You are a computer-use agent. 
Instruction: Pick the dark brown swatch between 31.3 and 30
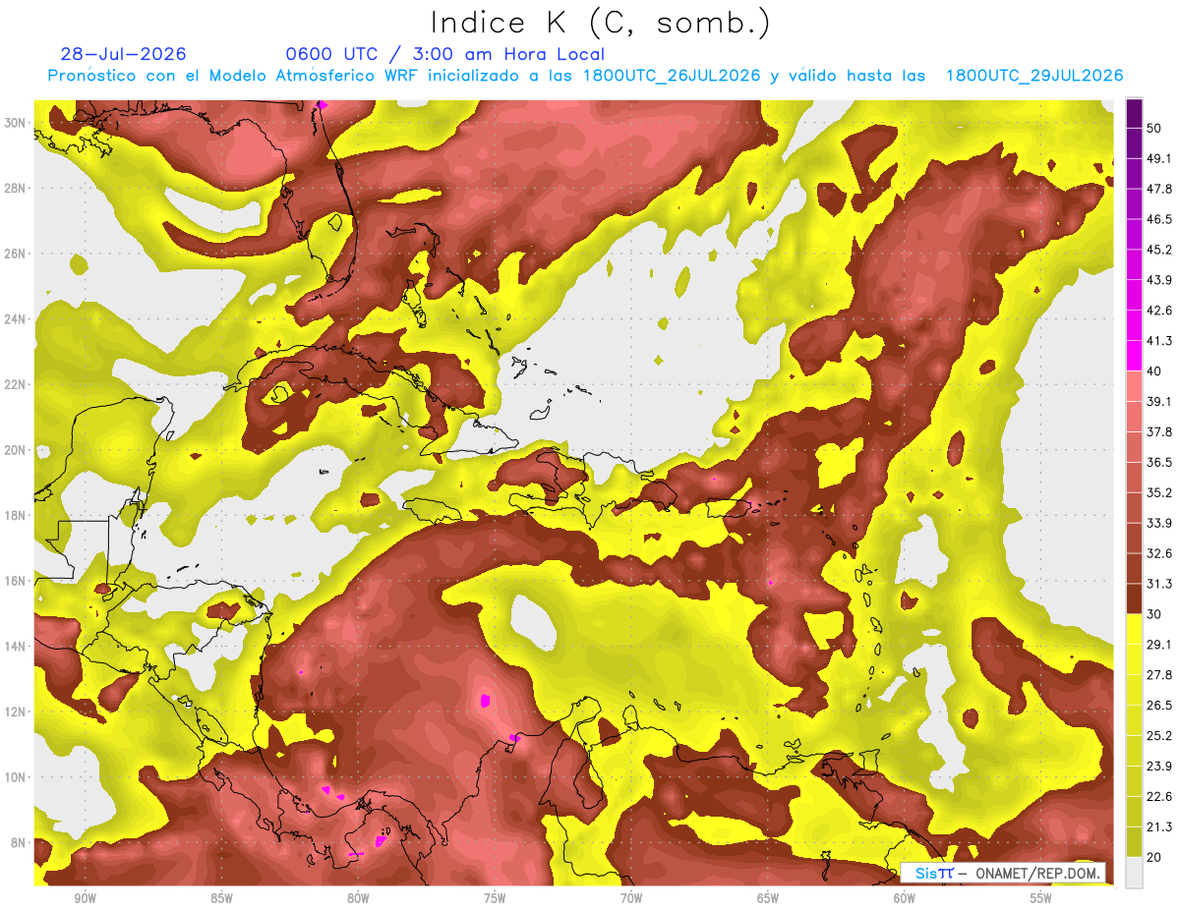(x=1135, y=598)
